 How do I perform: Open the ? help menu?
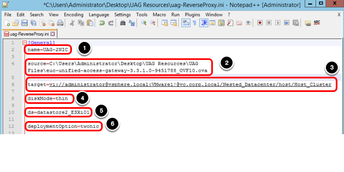(229, 15)
